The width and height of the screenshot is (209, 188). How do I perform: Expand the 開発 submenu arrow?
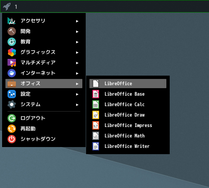pos(77,32)
